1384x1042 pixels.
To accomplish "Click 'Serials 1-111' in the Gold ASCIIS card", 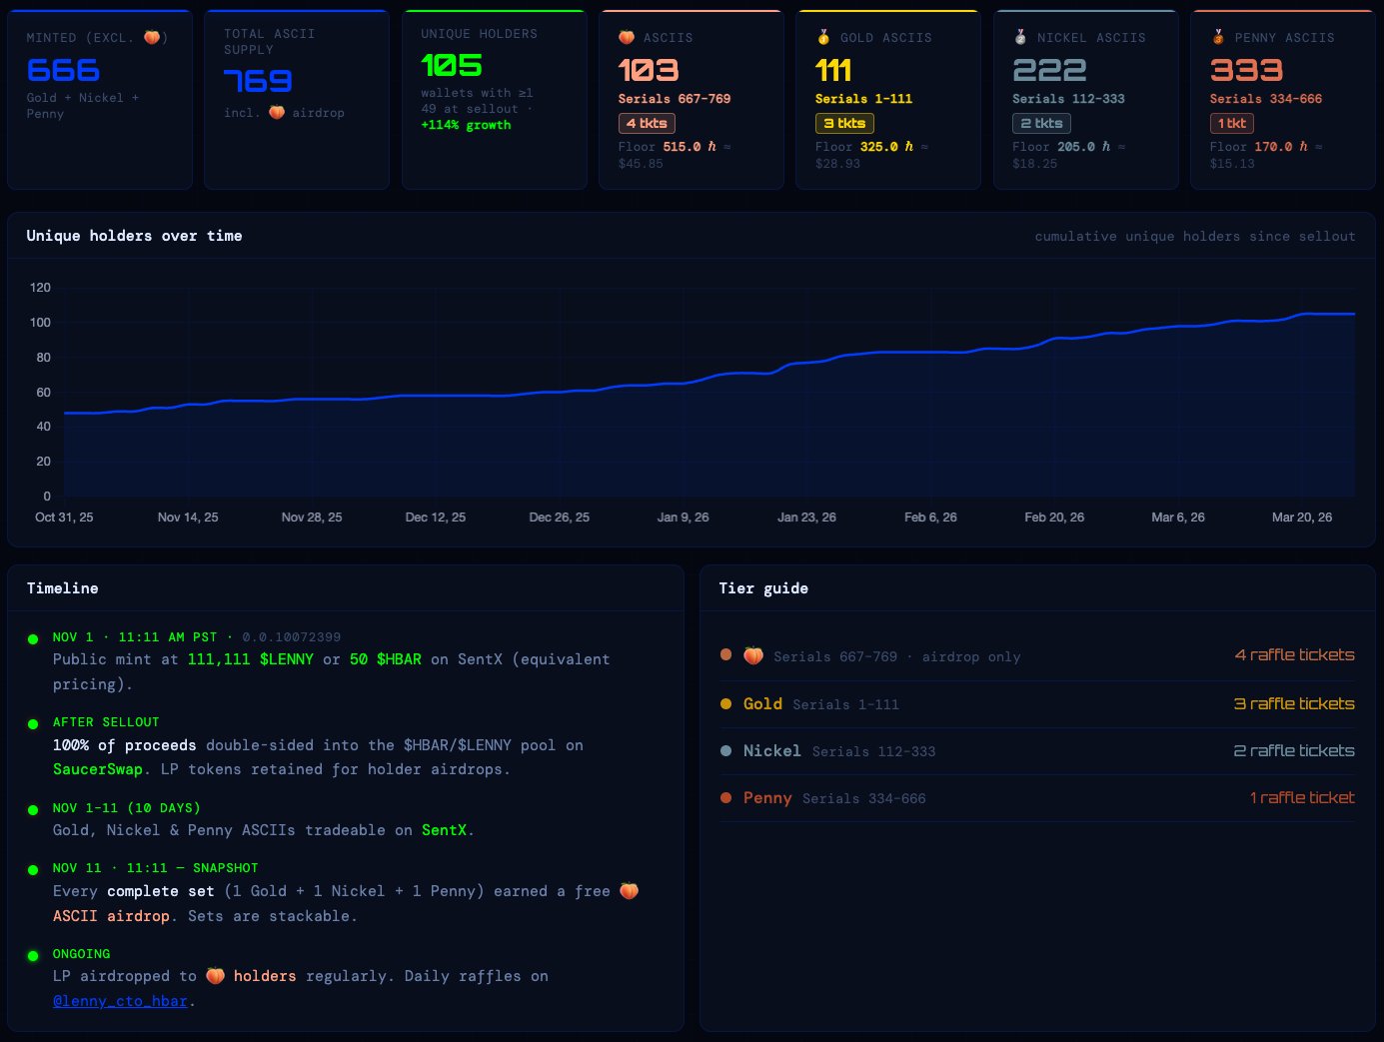I will click(864, 99).
